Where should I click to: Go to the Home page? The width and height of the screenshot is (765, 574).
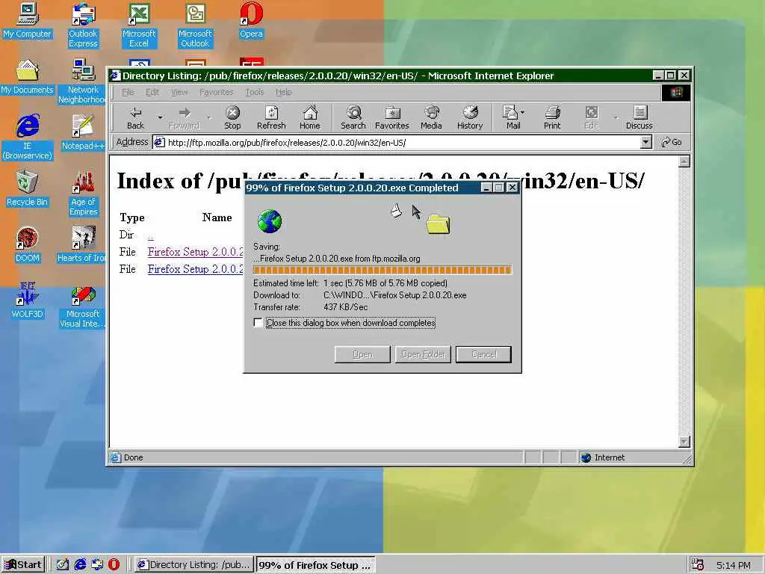(310, 117)
